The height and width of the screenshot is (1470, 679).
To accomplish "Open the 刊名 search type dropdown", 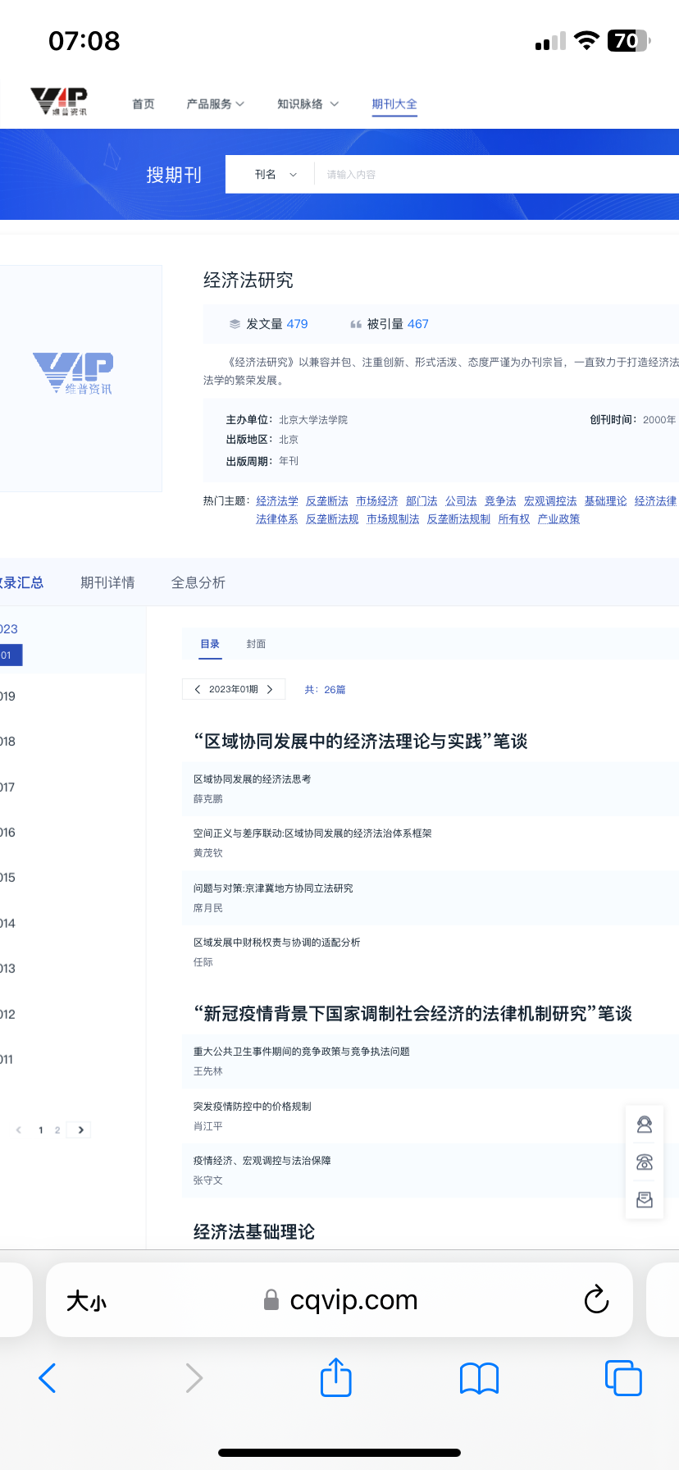I will click(x=275, y=175).
